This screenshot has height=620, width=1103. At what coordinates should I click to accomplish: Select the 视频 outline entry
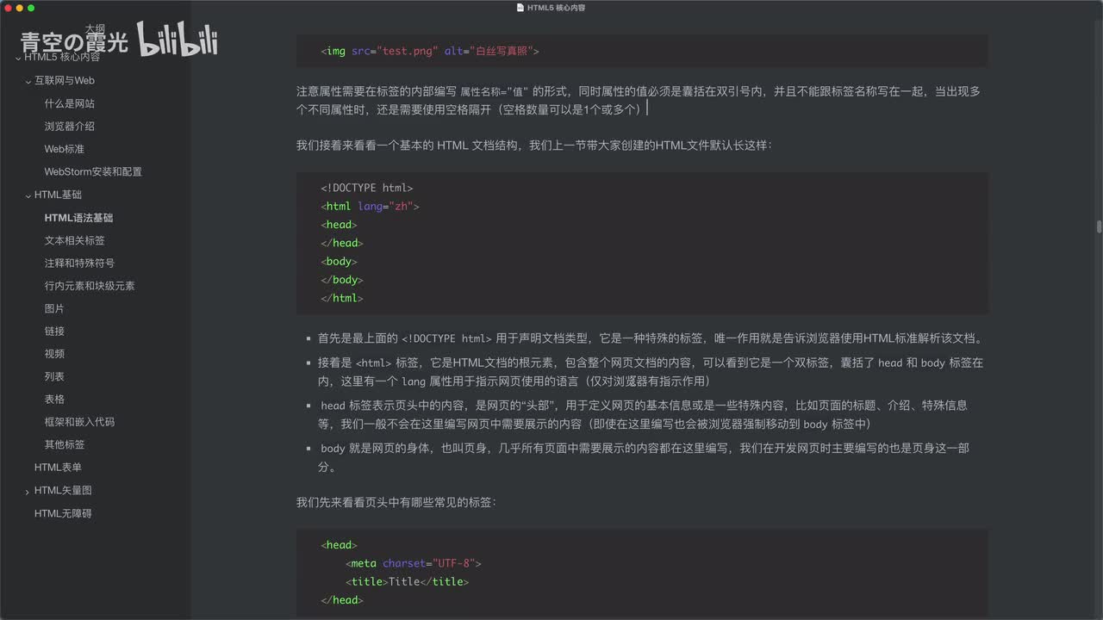click(x=54, y=353)
